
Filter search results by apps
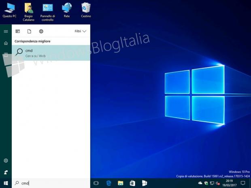pos(18,31)
